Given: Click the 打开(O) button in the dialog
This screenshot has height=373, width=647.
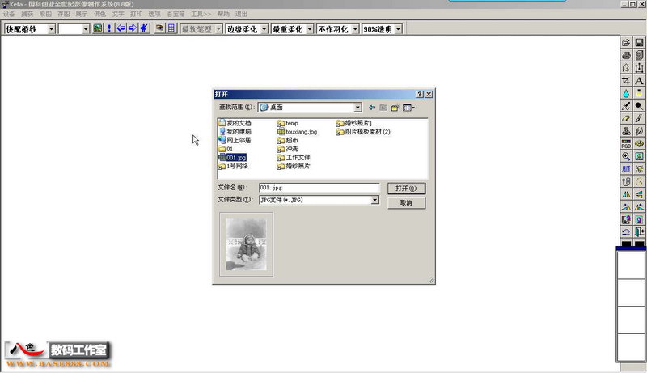Looking at the screenshot, I should point(407,189).
